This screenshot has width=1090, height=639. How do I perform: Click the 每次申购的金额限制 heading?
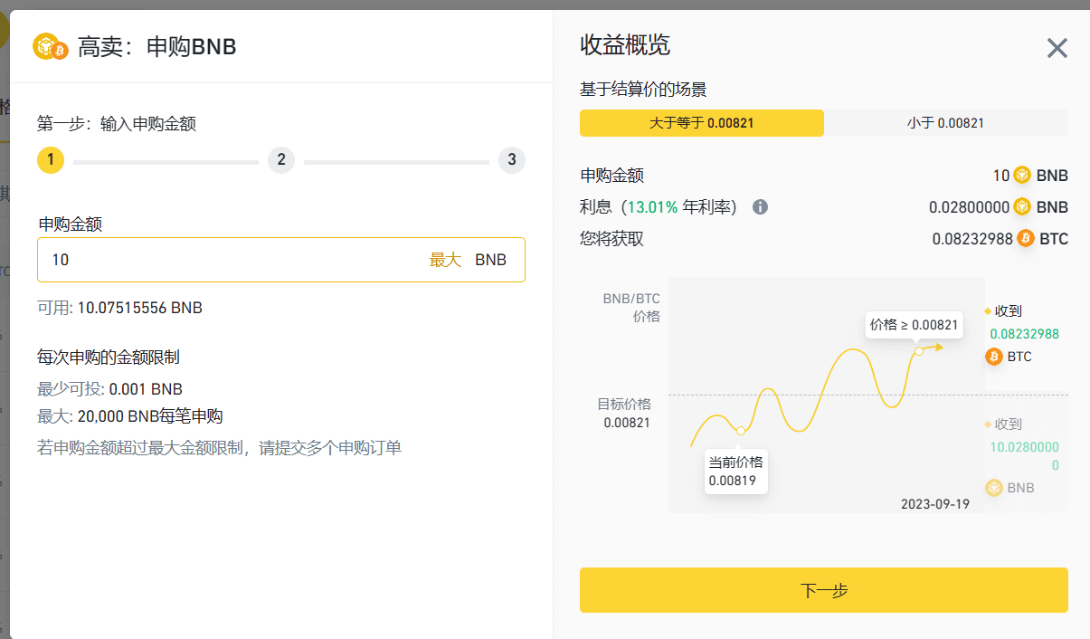pos(109,358)
